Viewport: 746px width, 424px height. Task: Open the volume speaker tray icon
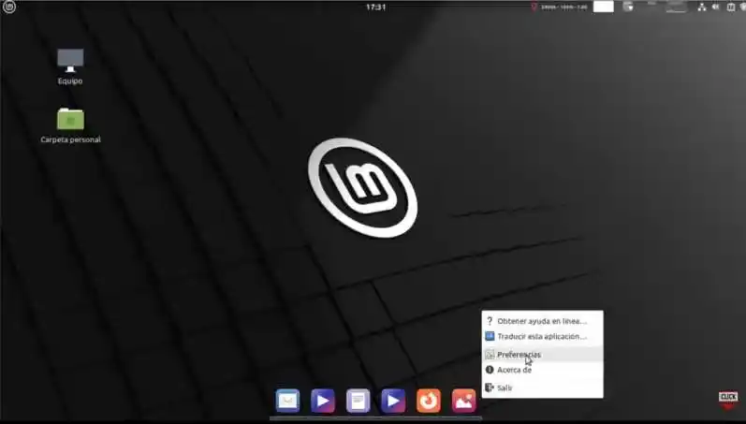click(715, 7)
